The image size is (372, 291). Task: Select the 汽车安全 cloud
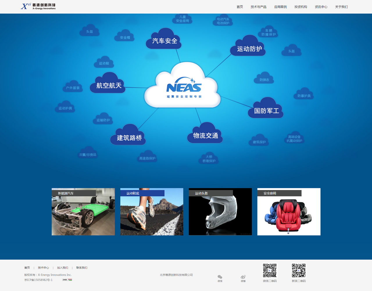pyautogui.click(x=164, y=39)
